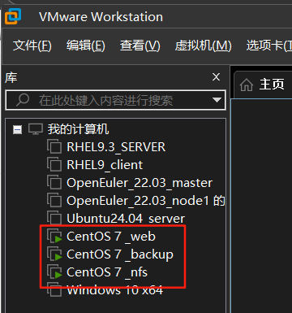The height and width of the screenshot is (313, 292).
Task: Select CentOS 7 _backup virtual machine
Action: [x=120, y=254]
